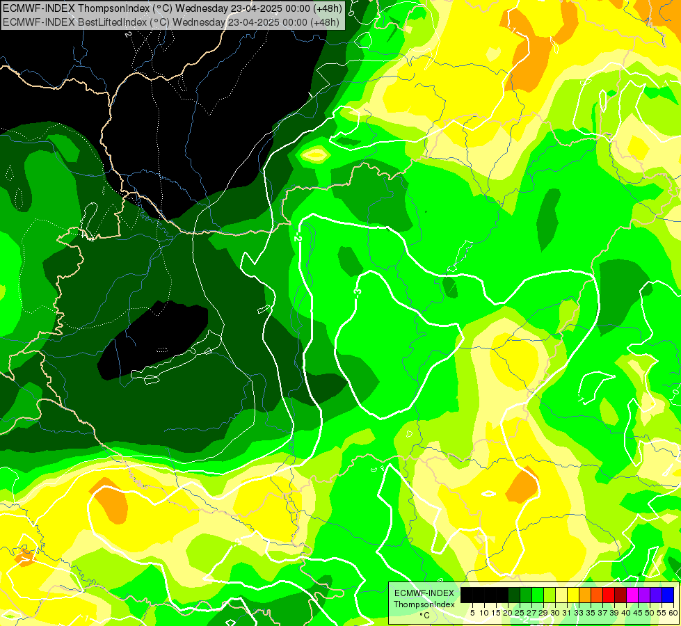Click the legend tick label 20

point(508,613)
